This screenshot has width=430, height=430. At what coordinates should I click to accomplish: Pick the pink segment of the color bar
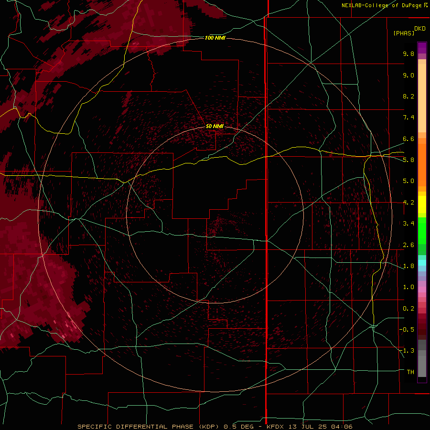(422, 290)
